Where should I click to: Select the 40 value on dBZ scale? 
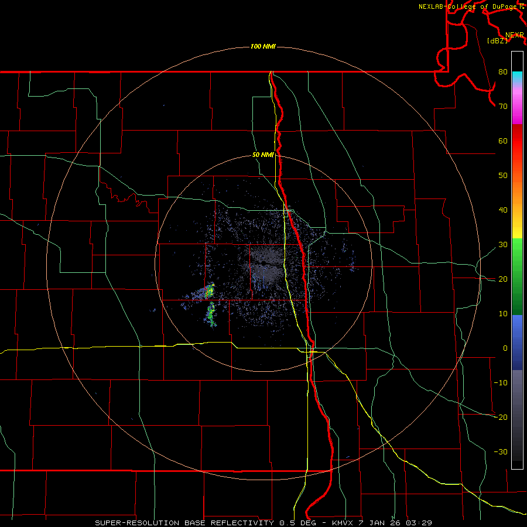pos(503,210)
